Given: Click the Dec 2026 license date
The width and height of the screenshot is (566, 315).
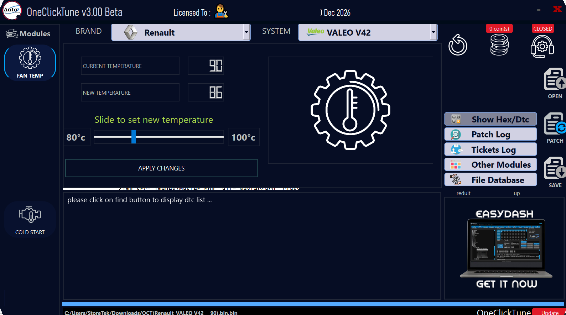Looking at the screenshot, I should click(335, 13).
